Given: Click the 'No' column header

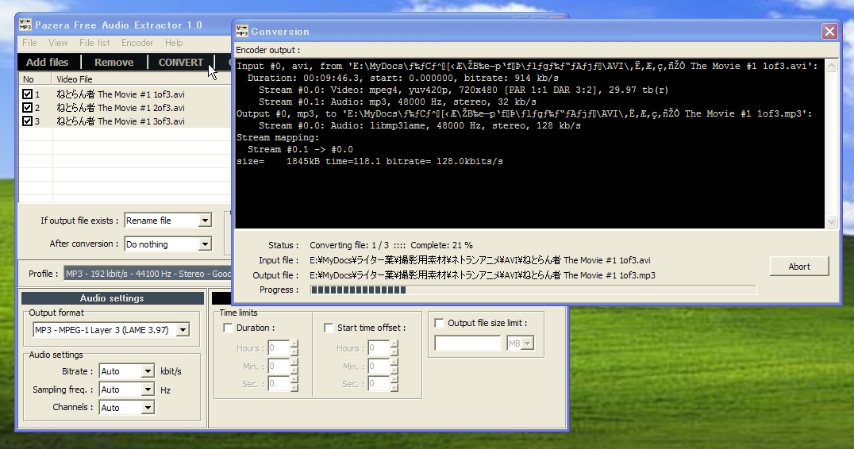Looking at the screenshot, I should 36,79.
